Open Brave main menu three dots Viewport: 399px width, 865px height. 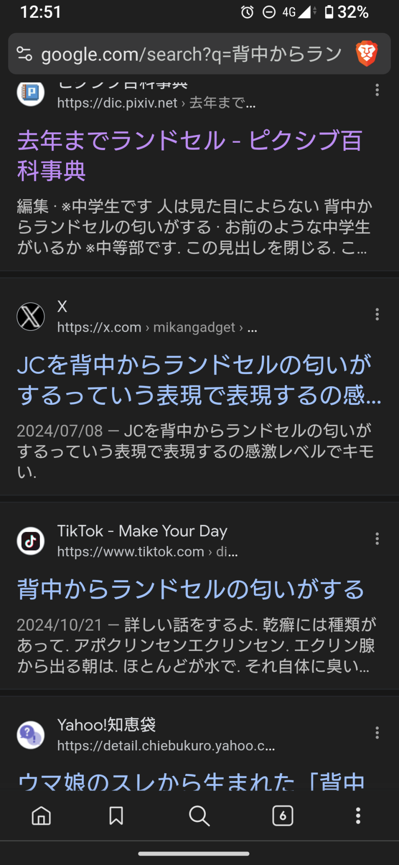coord(358,816)
